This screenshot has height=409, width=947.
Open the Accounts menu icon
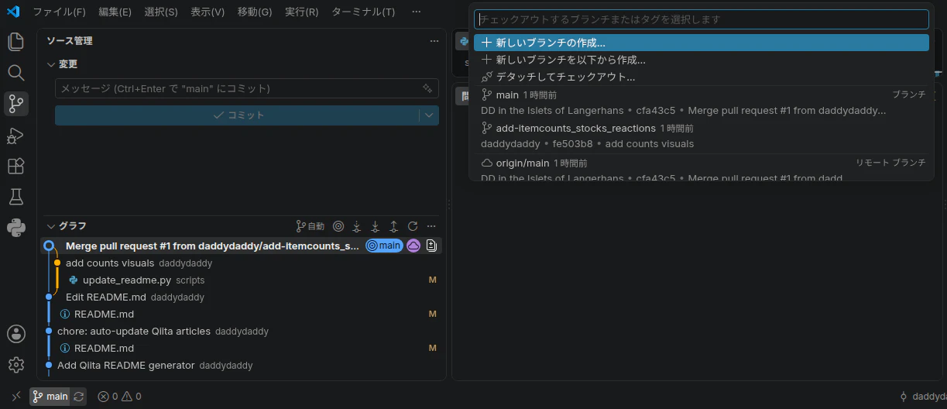click(16, 334)
